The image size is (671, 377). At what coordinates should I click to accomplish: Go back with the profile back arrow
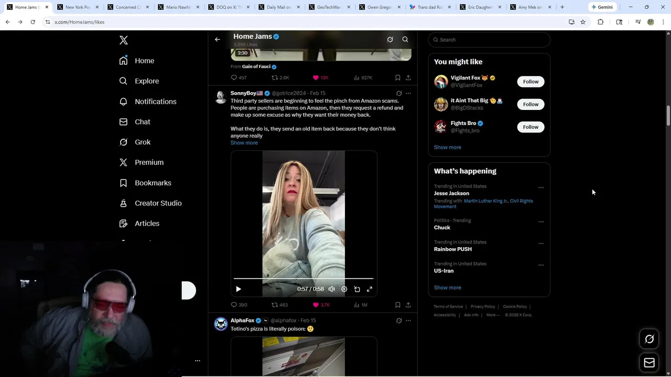point(218,39)
